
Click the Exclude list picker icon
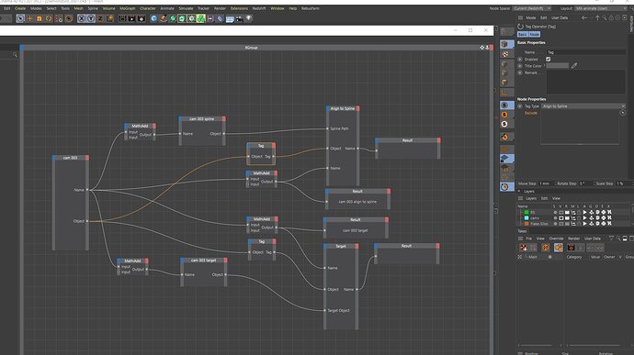tap(623, 113)
